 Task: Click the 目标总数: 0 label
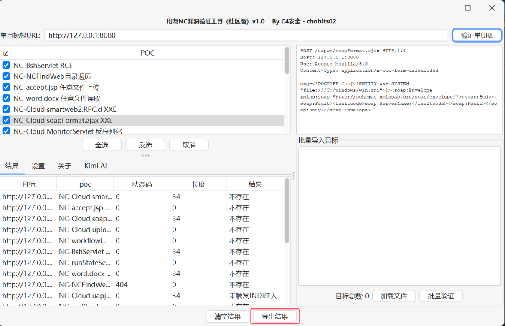(352, 296)
